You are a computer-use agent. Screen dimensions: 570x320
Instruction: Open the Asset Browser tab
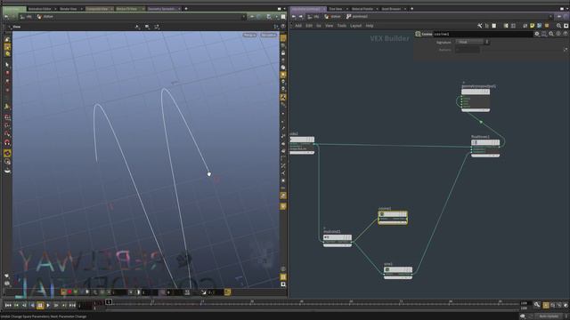point(391,9)
